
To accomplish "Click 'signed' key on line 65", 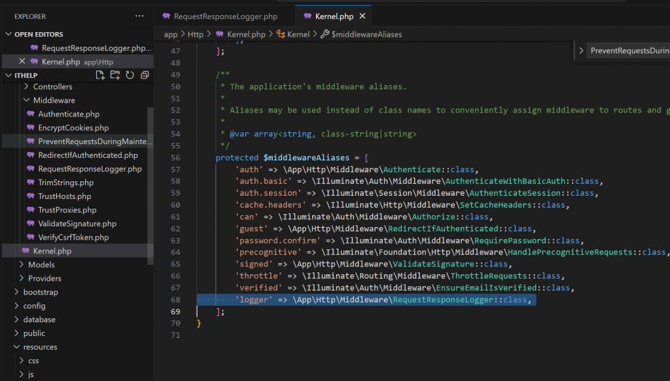I will pos(254,264).
